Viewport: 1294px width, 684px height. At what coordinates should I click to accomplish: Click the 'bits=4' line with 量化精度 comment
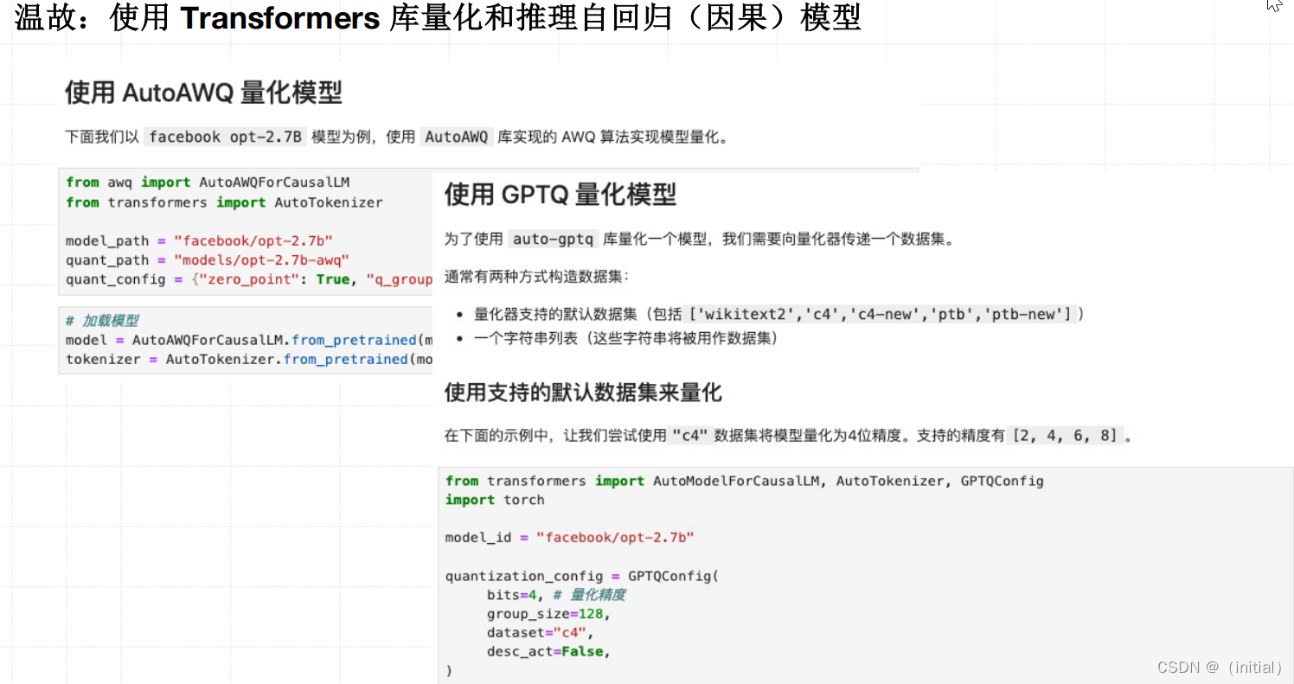click(556, 595)
